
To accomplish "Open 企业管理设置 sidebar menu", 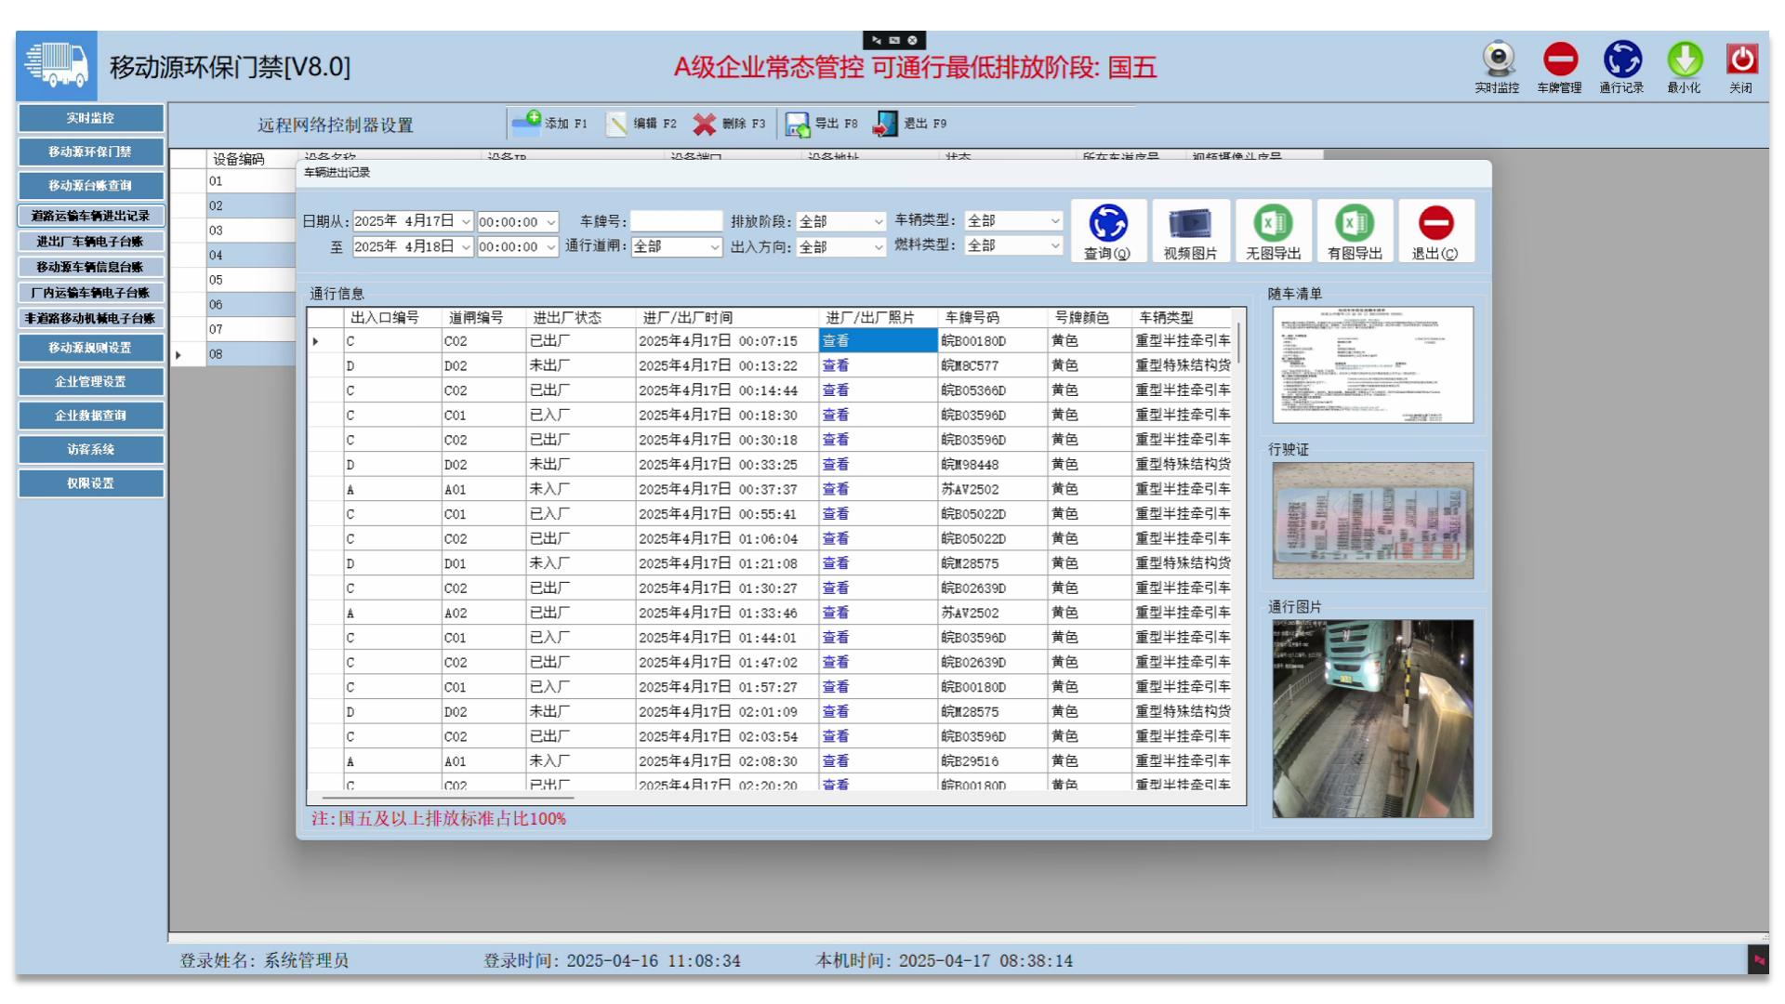I will click(x=90, y=381).
